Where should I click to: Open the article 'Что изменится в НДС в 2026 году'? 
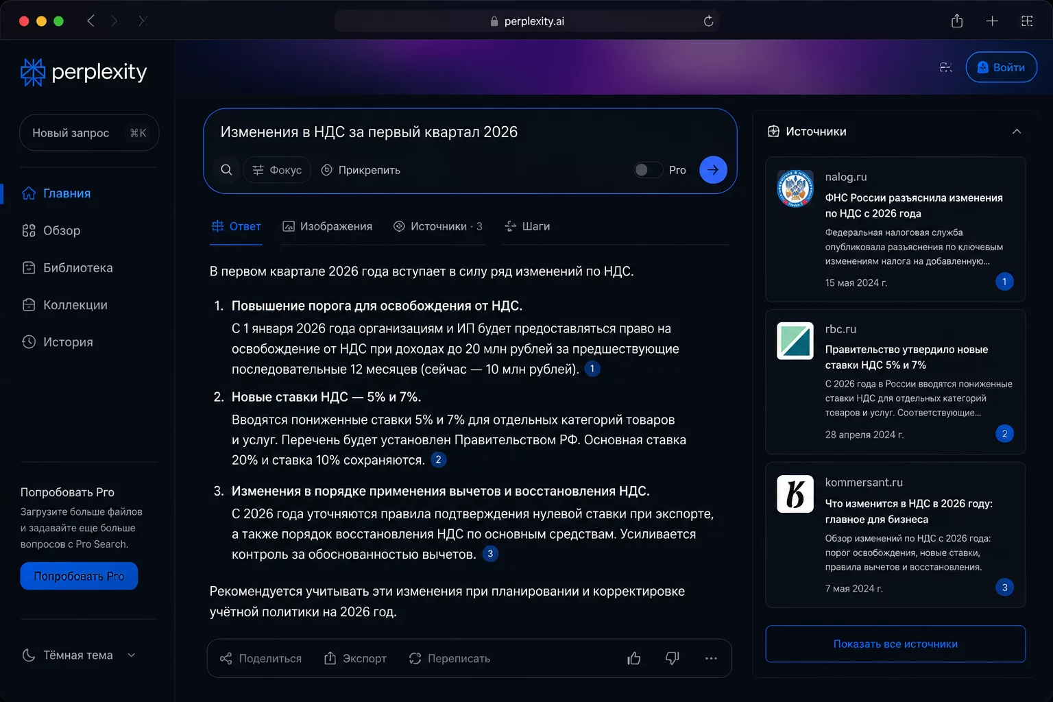pos(909,511)
